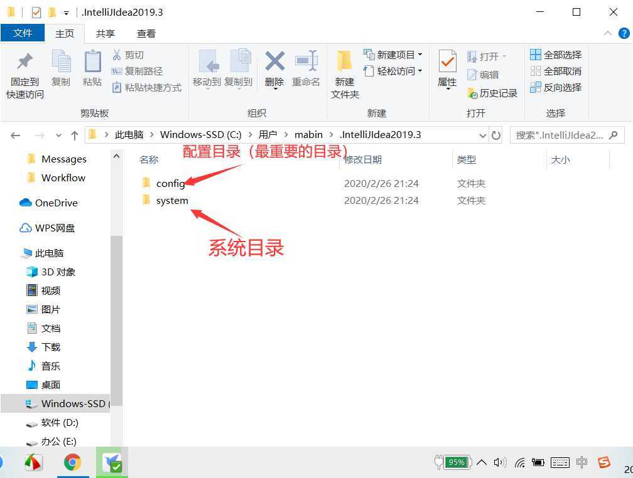Open the Copy to menu
This screenshot has height=478, width=633.
click(238, 70)
